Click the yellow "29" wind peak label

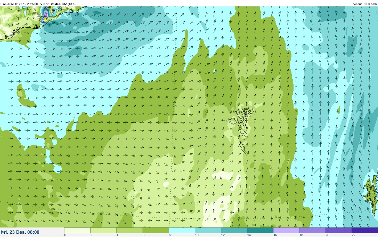pyautogui.click(x=46, y=19)
